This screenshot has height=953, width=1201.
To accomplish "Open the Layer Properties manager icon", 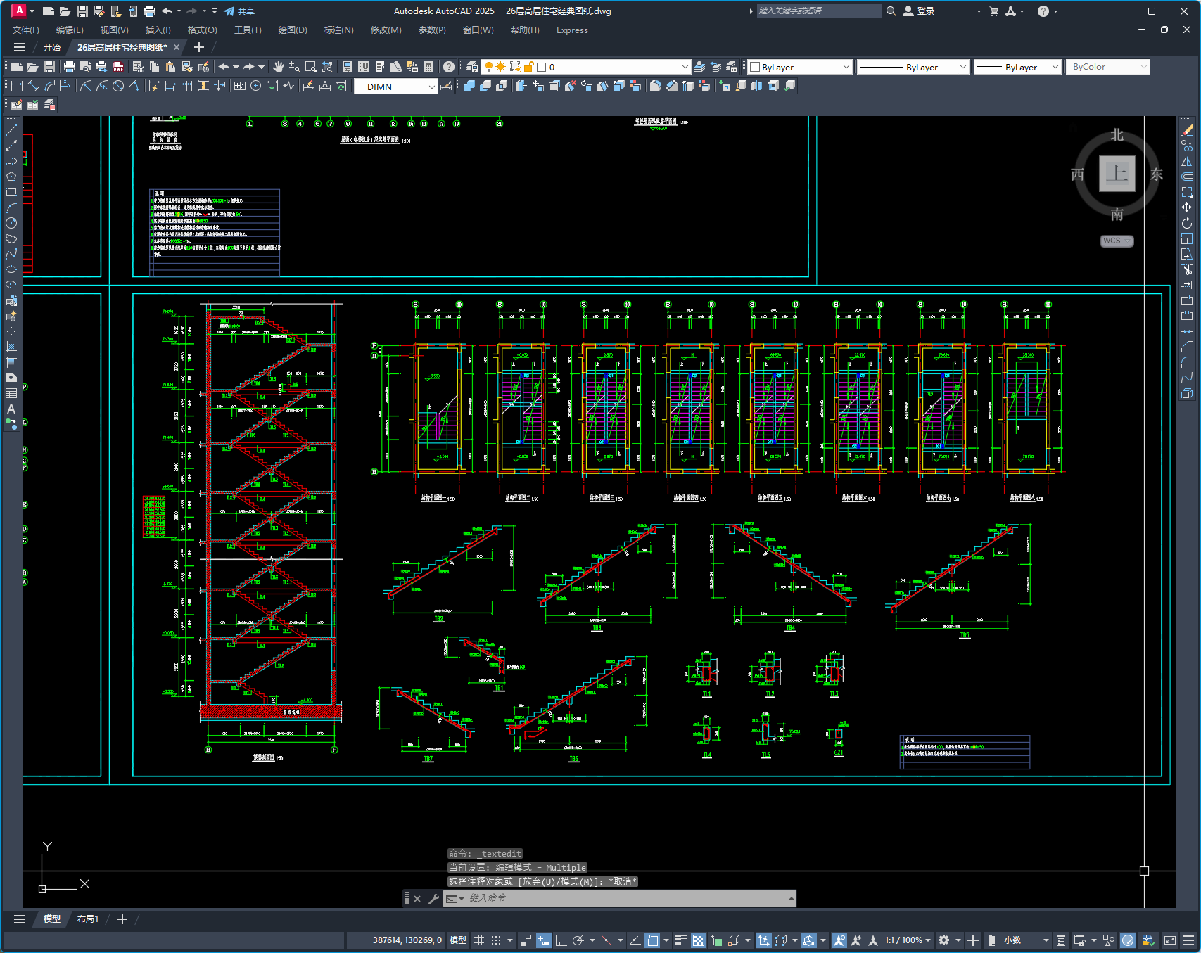I will coord(472,67).
